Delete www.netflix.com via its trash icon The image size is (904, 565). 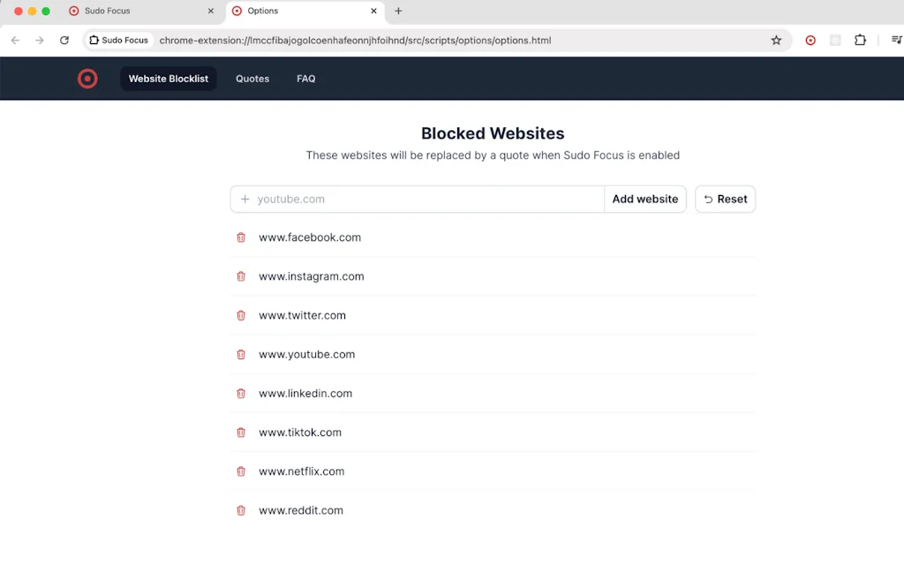241,471
